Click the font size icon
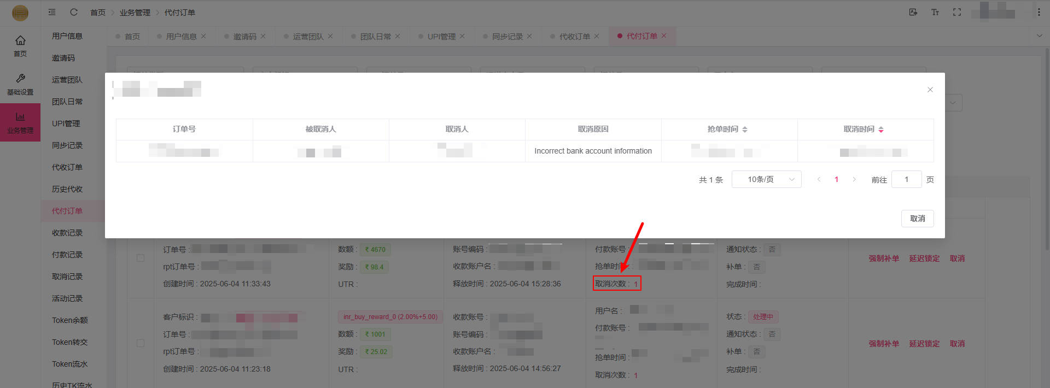Viewport: 1050px width, 388px height. pos(935,12)
